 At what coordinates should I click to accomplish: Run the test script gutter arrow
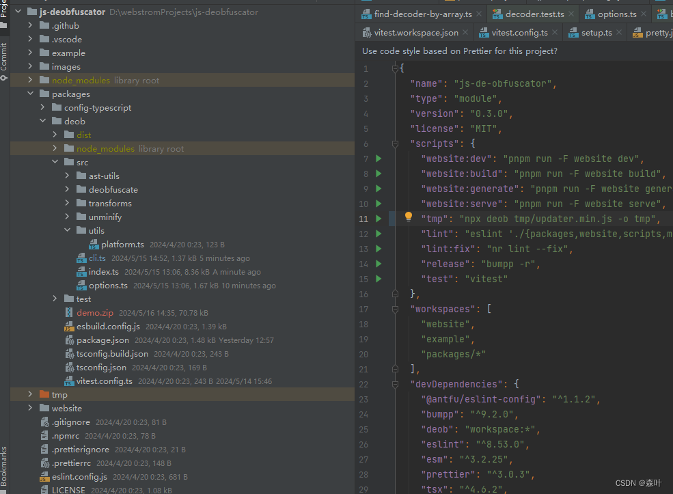379,279
